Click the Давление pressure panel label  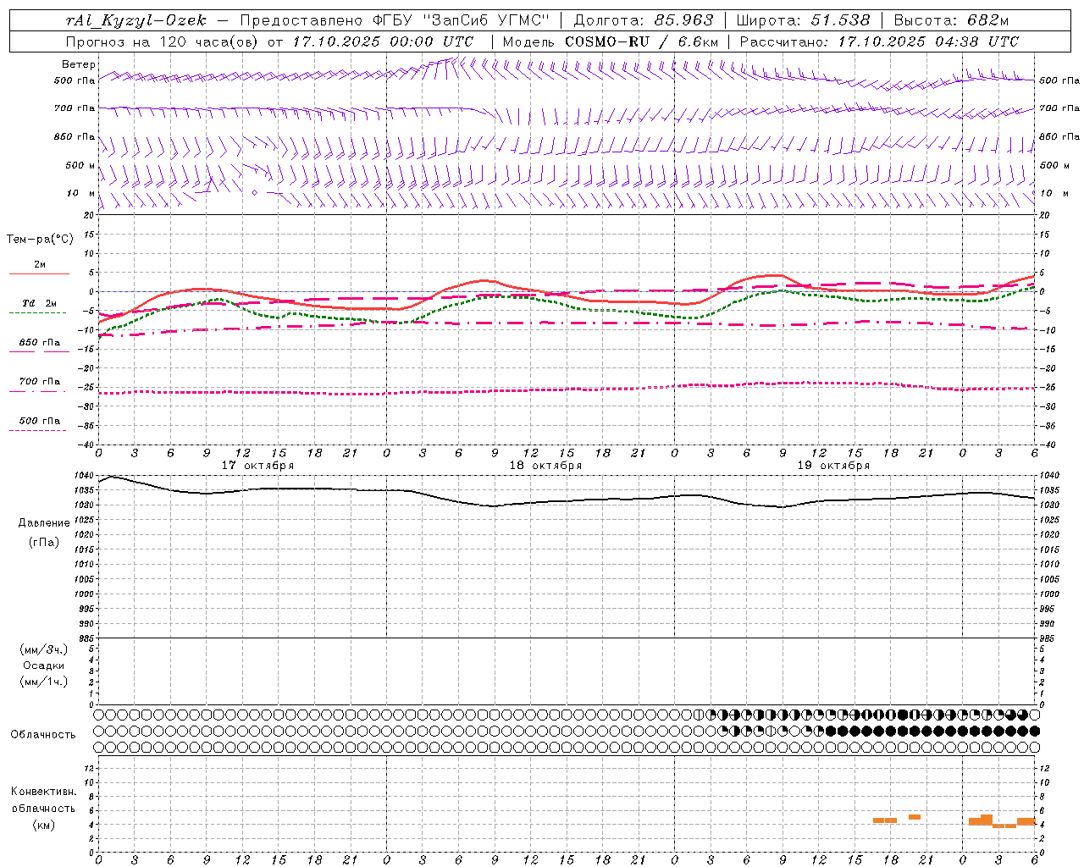44,523
